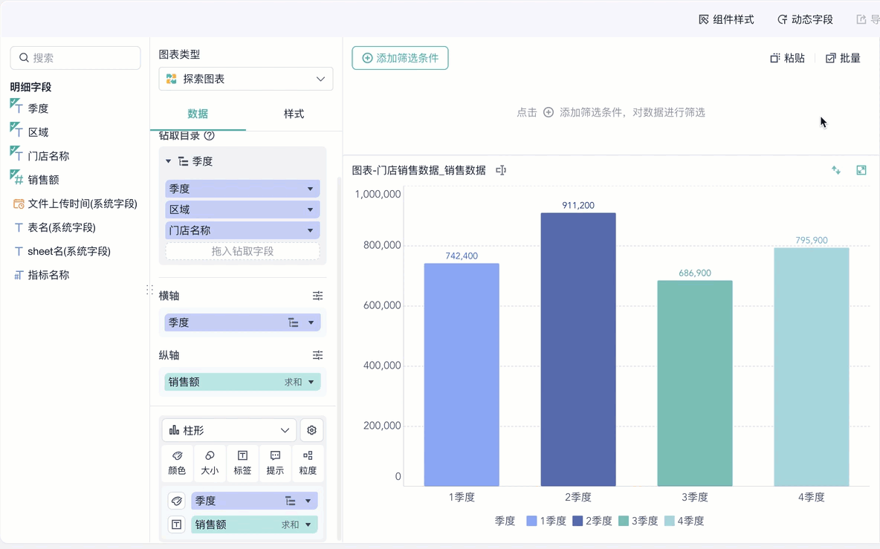Switch to the 样式 tab
This screenshot has width=880, height=549.
coord(294,114)
